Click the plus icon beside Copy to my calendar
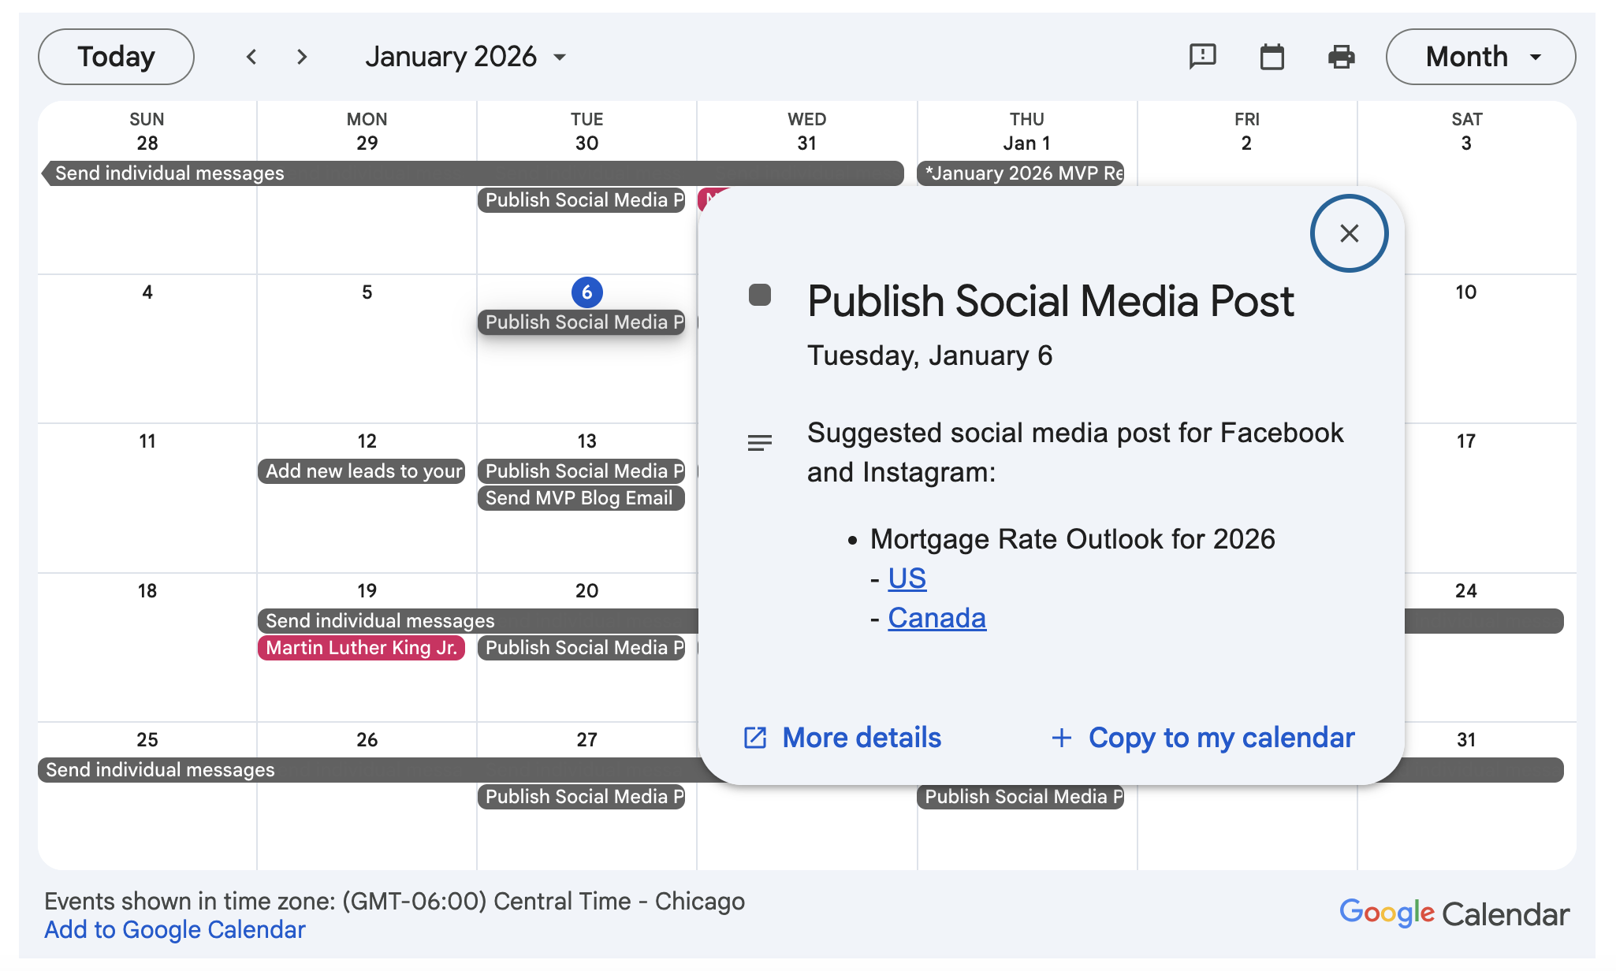 point(1062,738)
